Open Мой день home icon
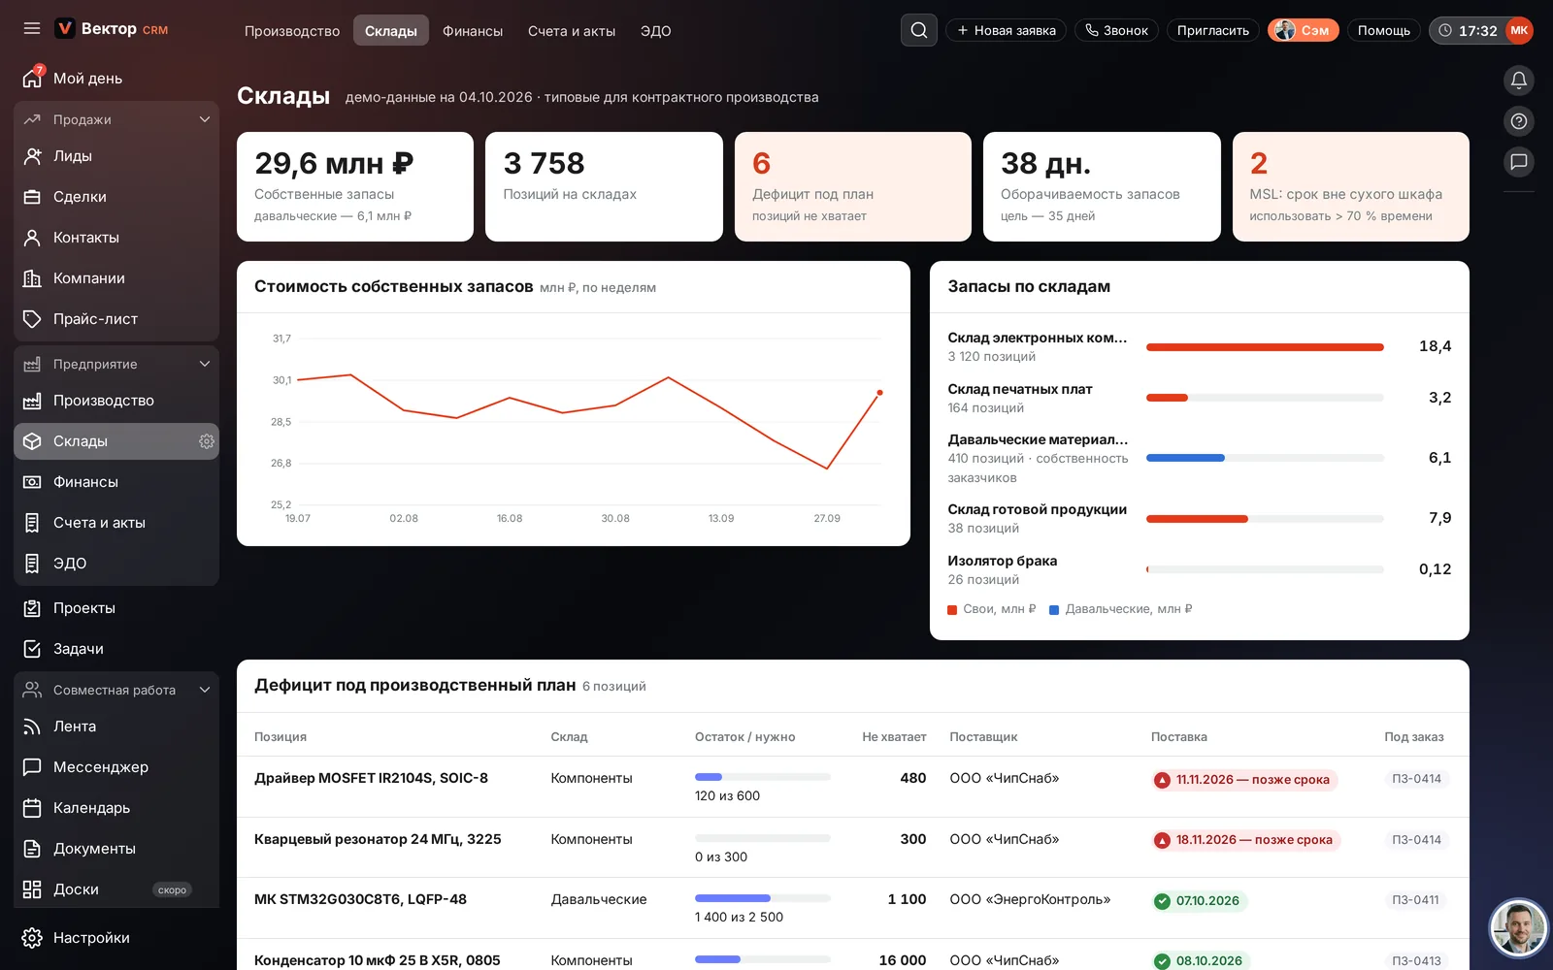The width and height of the screenshot is (1553, 970). (32, 79)
